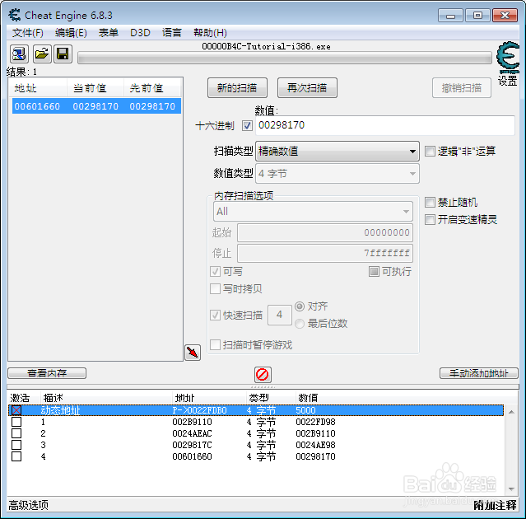This screenshot has width=526, height=519.
Task: Enable the logical NOT operation checkbox
Action: [x=430, y=151]
